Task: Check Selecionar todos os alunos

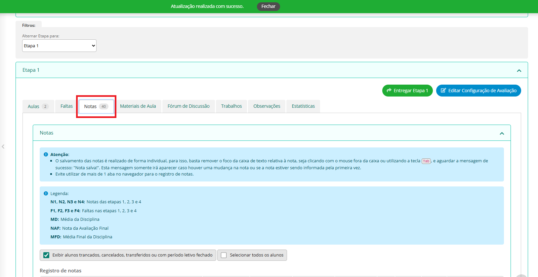Action: coord(224,255)
